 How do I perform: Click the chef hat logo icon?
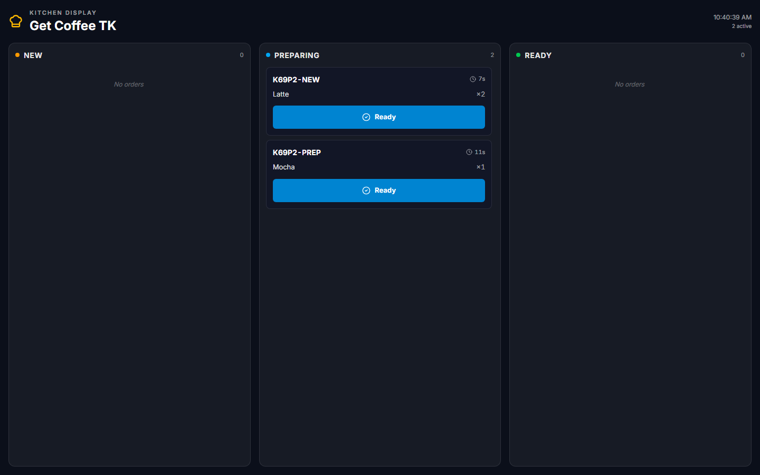click(16, 21)
